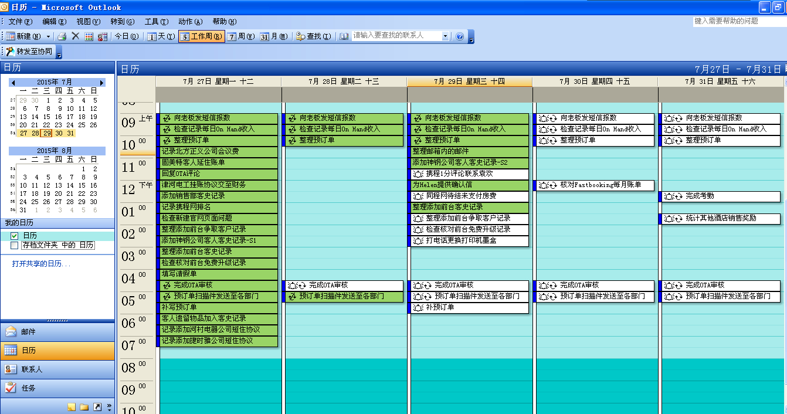Switch to Day view (天)
Image resolution: width=787 pixels, height=414 pixels.
point(161,36)
